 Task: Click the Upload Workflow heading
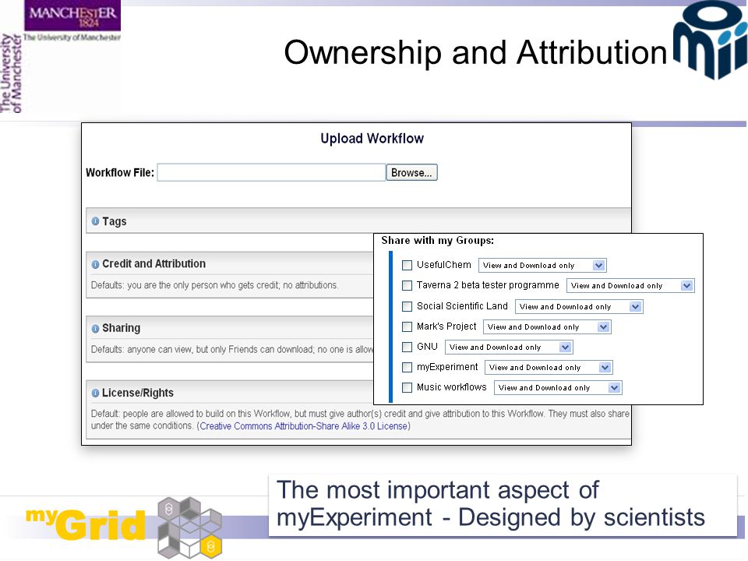tap(372, 139)
